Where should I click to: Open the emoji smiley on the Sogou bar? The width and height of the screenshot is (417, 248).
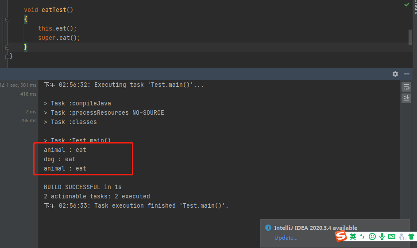pos(372,236)
